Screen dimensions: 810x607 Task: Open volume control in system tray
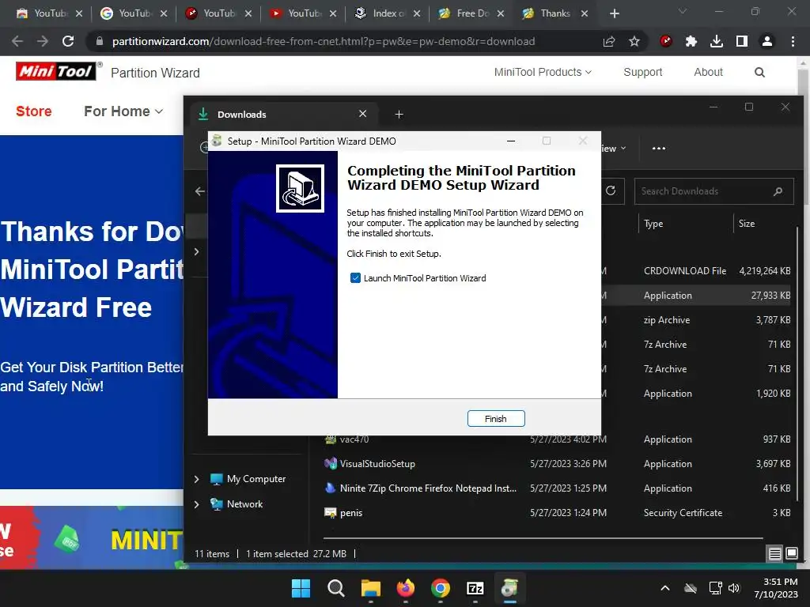click(x=733, y=588)
